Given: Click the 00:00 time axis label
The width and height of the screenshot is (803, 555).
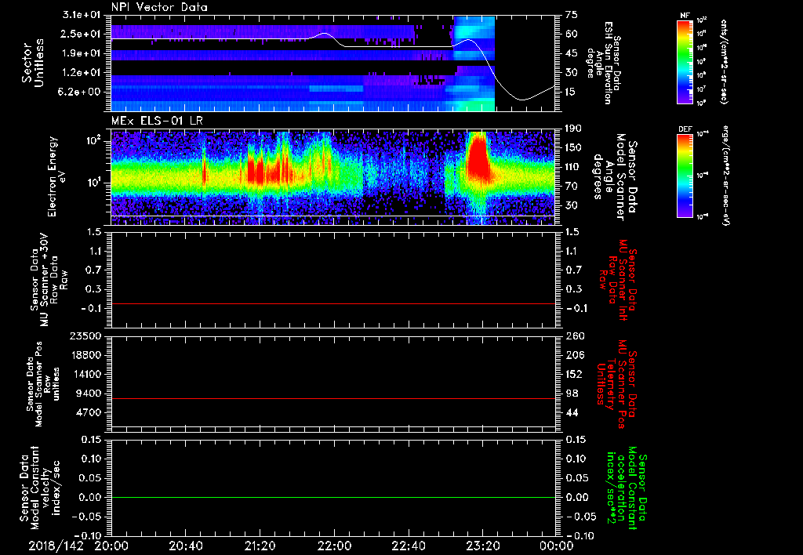Looking at the screenshot, I should 557,546.
